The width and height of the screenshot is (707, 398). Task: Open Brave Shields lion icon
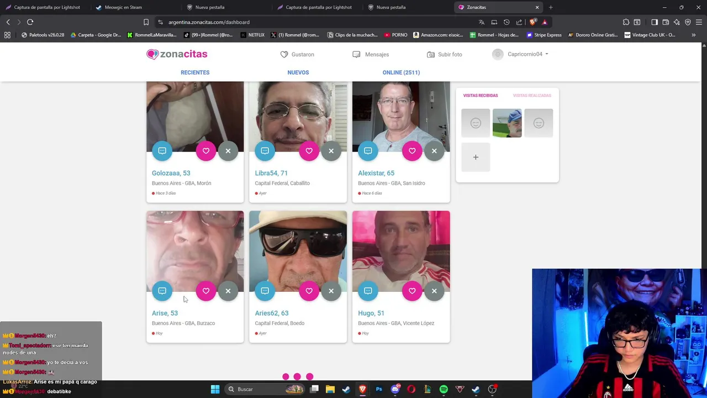point(532,22)
